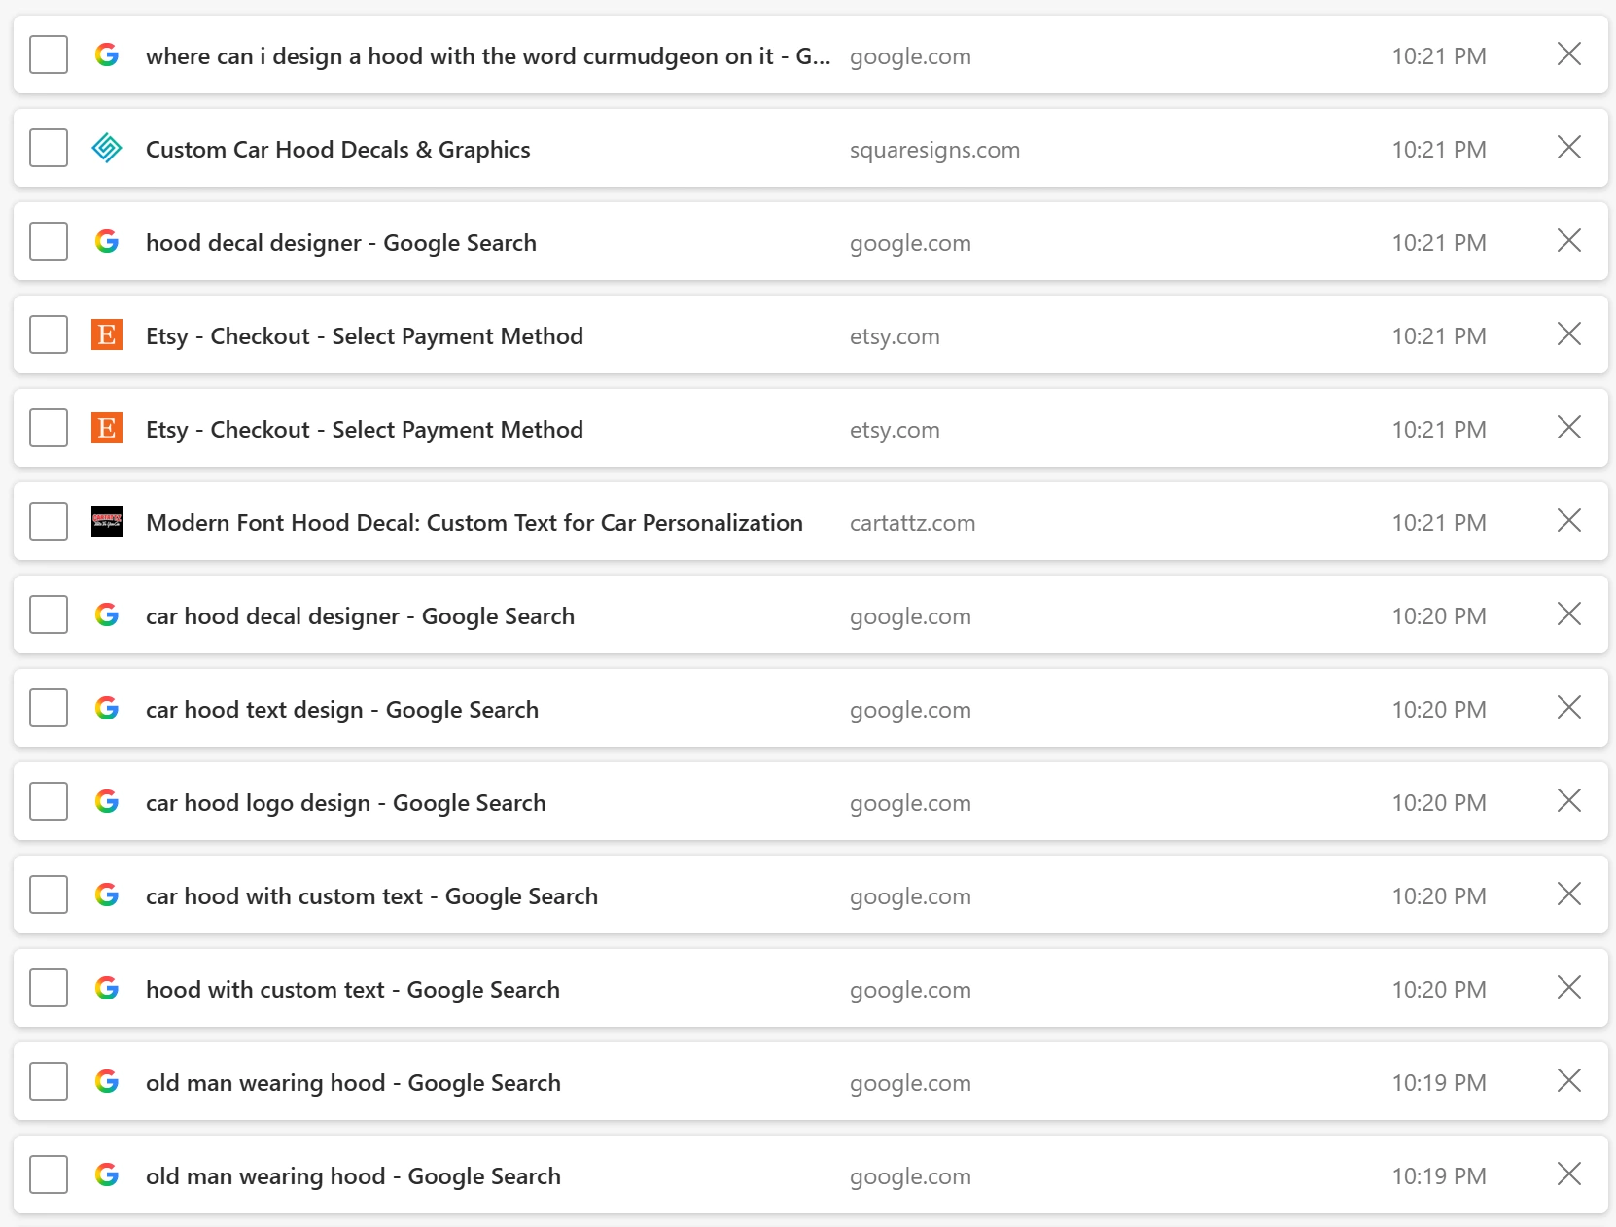Remove the Custom Car Hood Decals entry
Screen dimensions: 1616x1227
pyautogui.click(x=1568, y=148)
